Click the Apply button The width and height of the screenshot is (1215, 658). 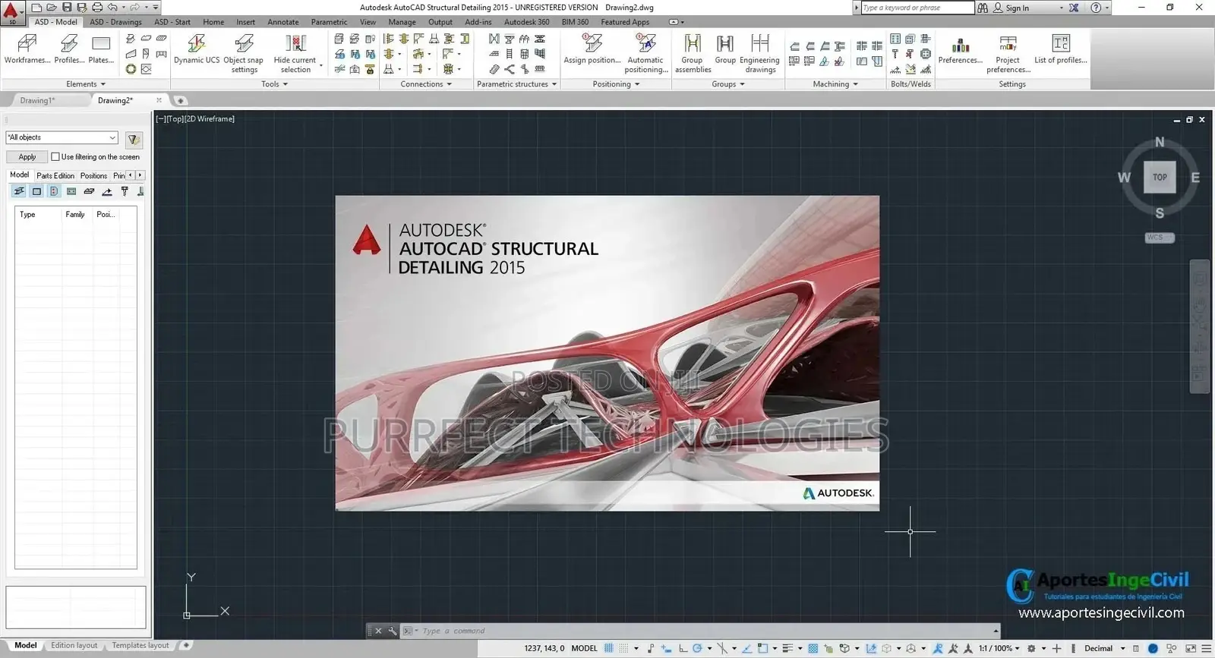point(27,157)
